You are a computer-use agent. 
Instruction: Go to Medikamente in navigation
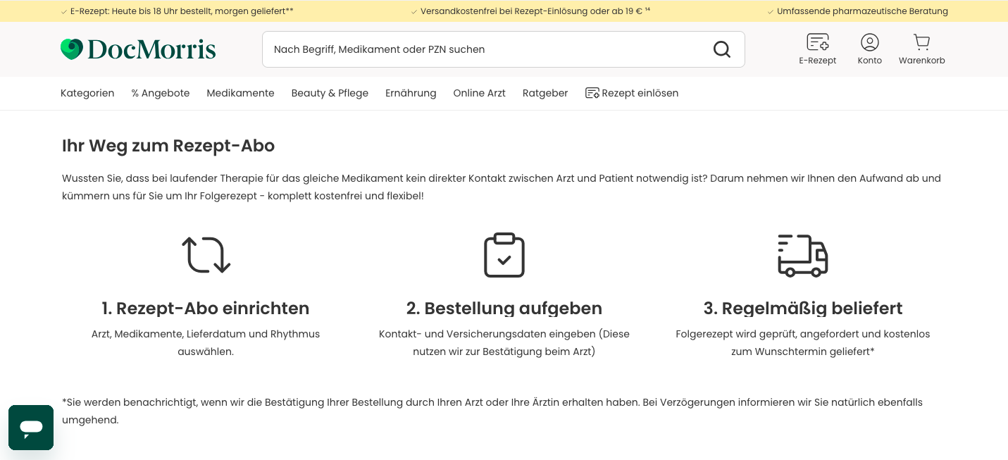(x=240, y=93)
